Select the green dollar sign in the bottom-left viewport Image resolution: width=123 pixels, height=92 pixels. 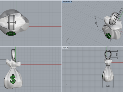(x=13, y=79)
